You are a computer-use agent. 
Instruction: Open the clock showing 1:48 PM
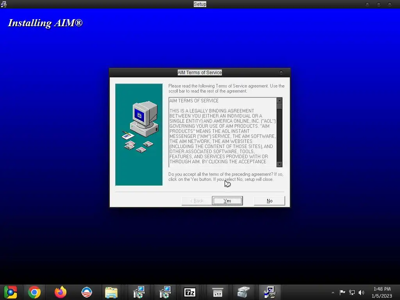coord(382,292)
